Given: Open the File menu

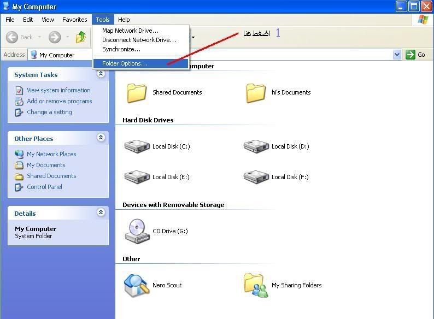Looking at the screenshot, I should 10,20.
